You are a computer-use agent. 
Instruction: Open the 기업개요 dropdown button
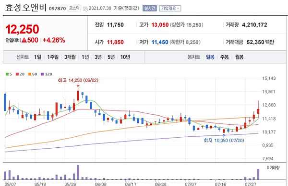pyautogui.click(x=170, y=8)
